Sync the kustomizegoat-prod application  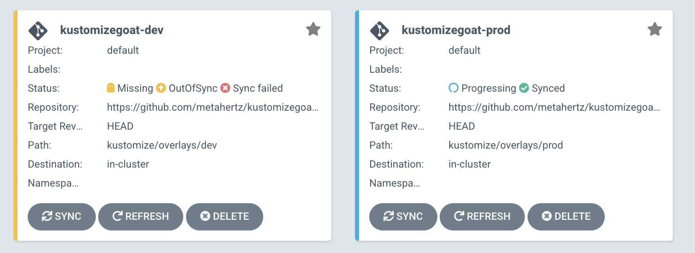(x=403, y=217)
